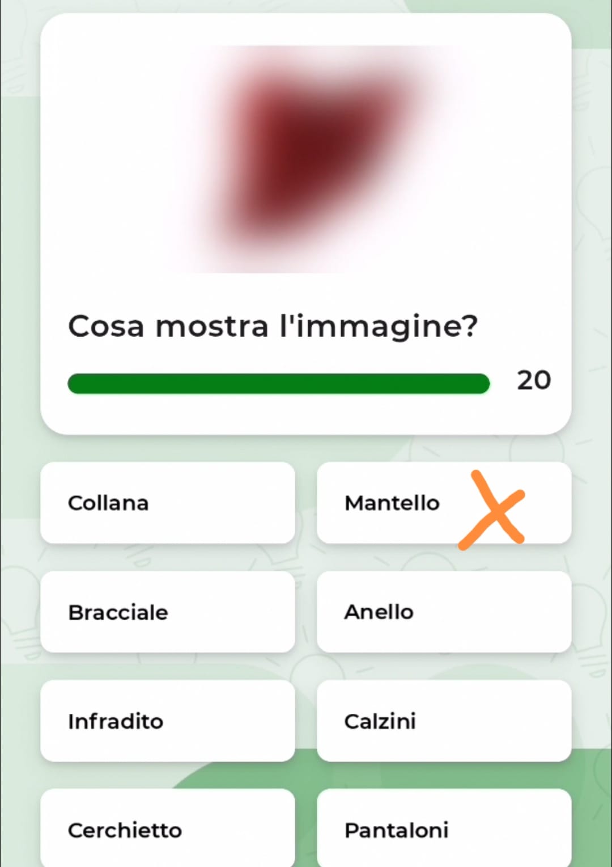Pick the answer meaning bracelet
The width and height of the screenshot is (612, 867).
(167, 612)
